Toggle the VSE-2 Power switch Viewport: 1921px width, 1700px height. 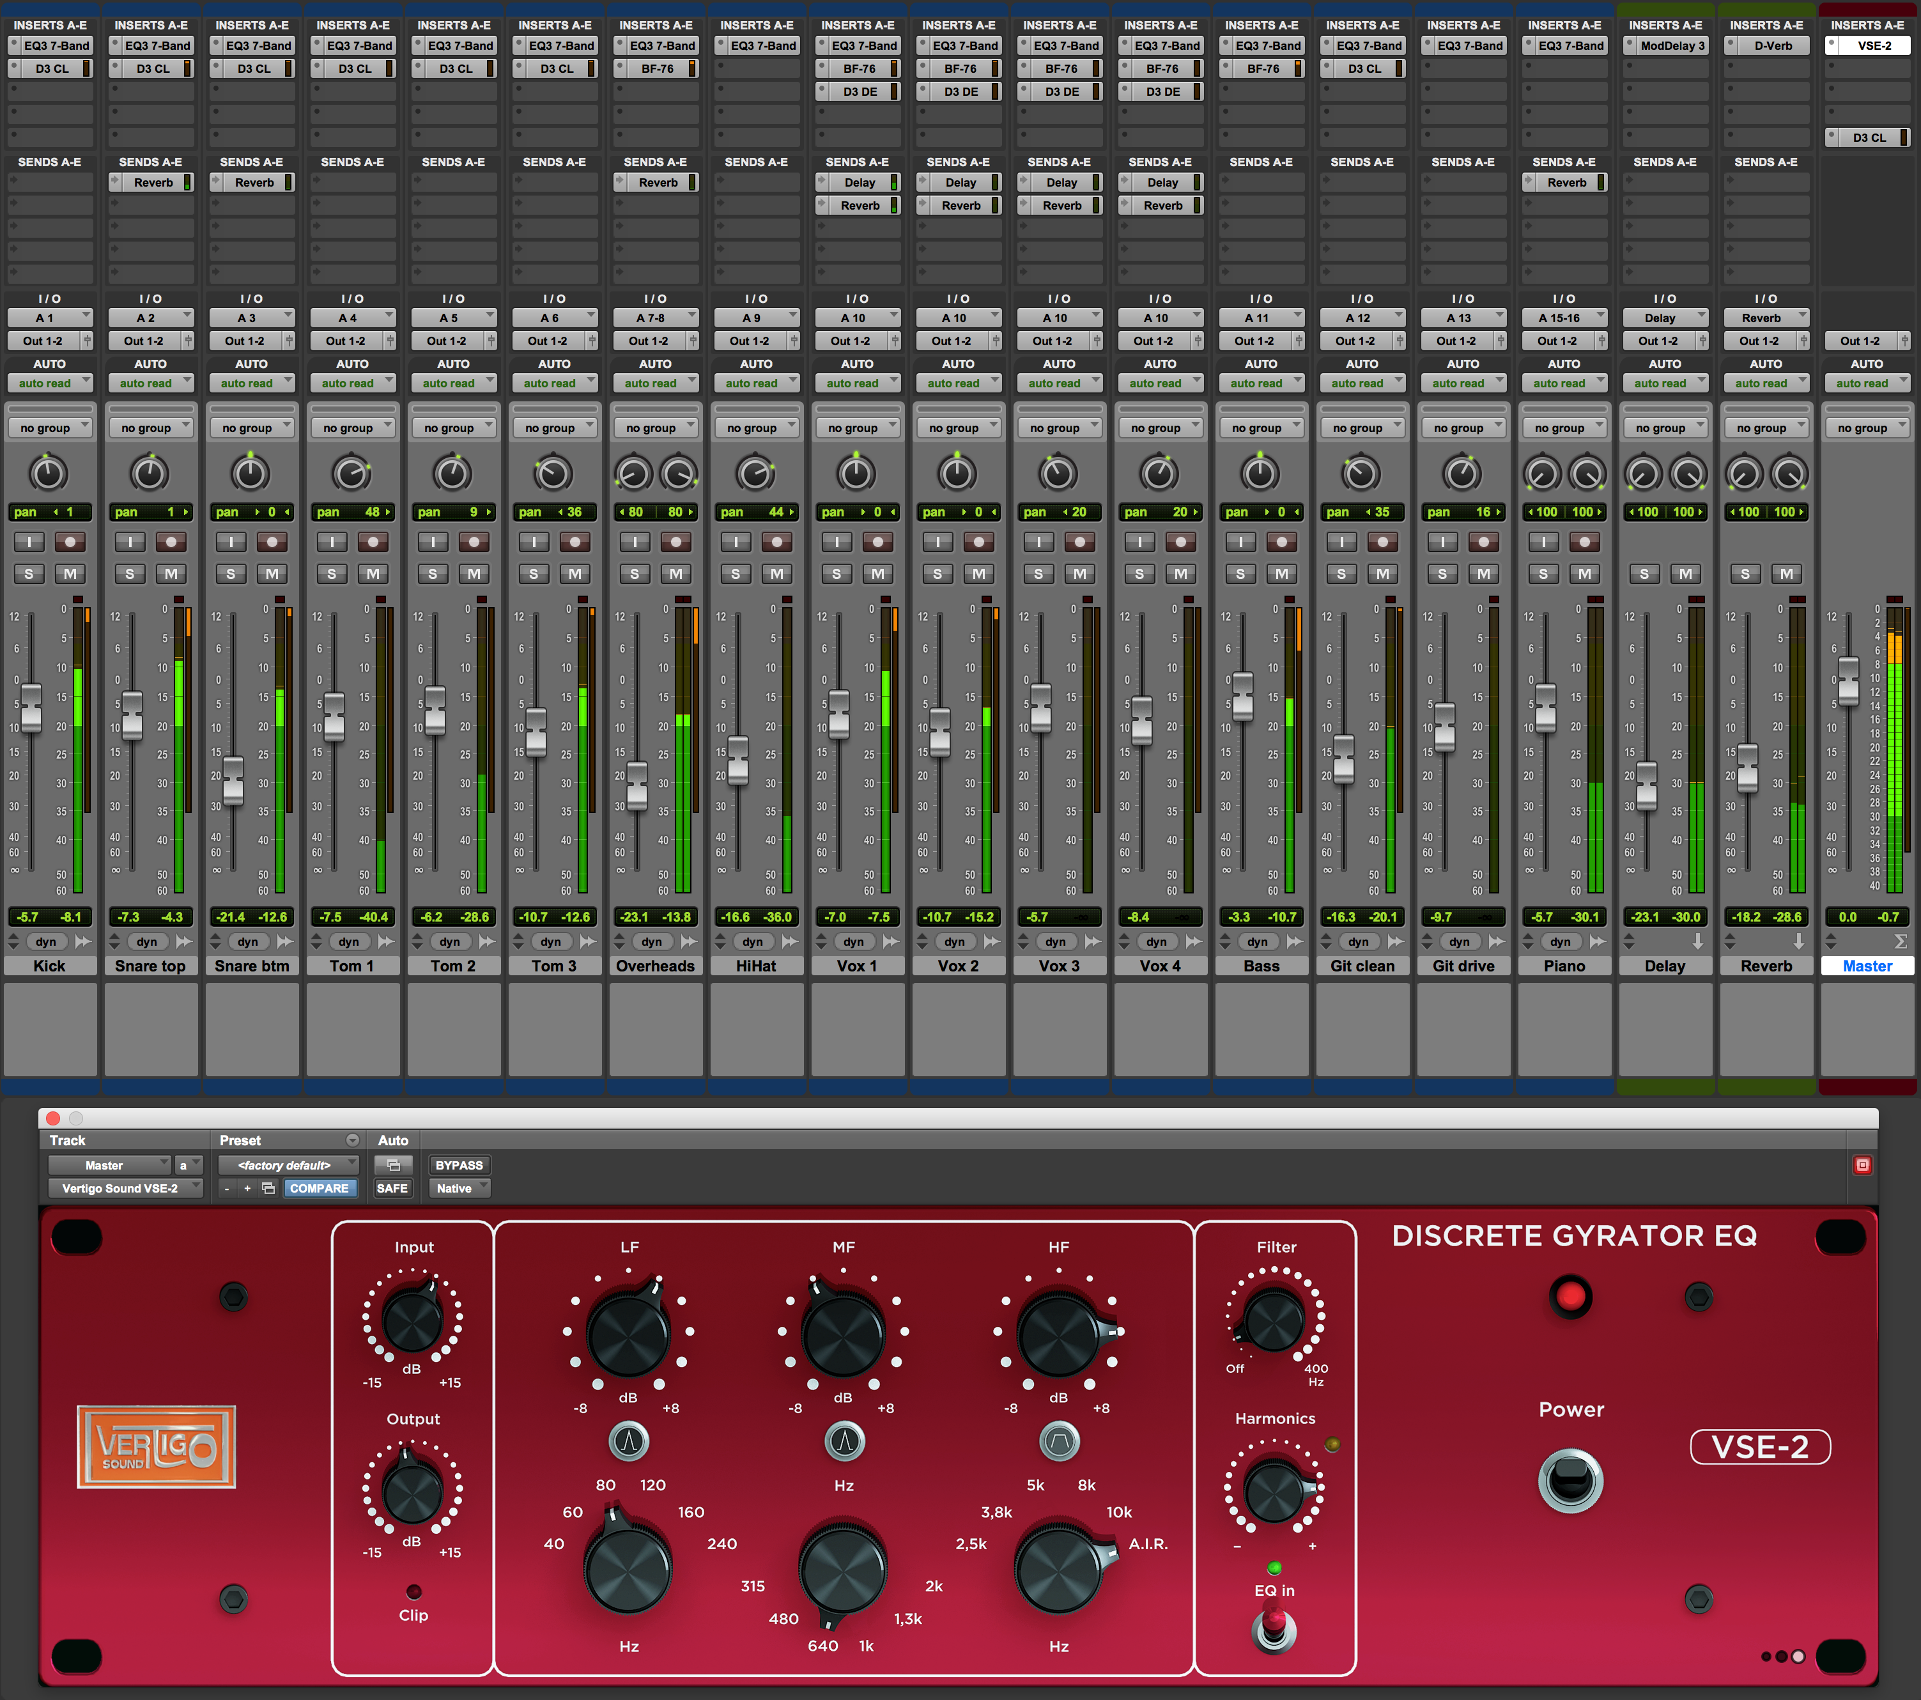[1570, 1481]
